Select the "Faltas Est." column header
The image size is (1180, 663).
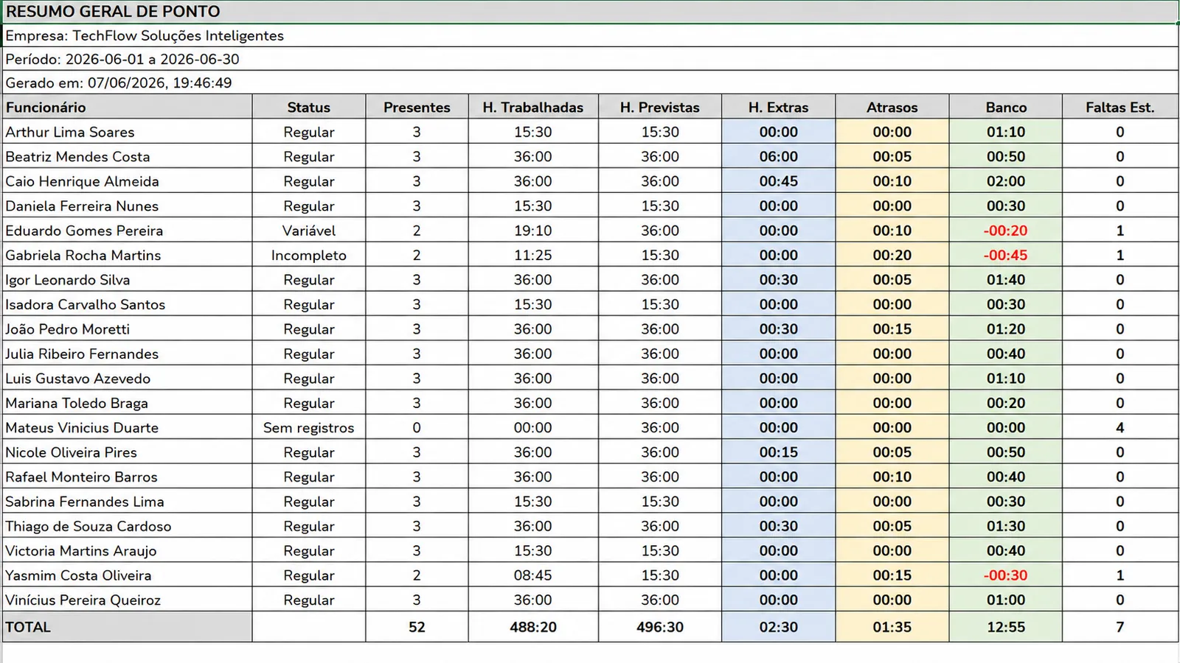(x=1120, y=107)
